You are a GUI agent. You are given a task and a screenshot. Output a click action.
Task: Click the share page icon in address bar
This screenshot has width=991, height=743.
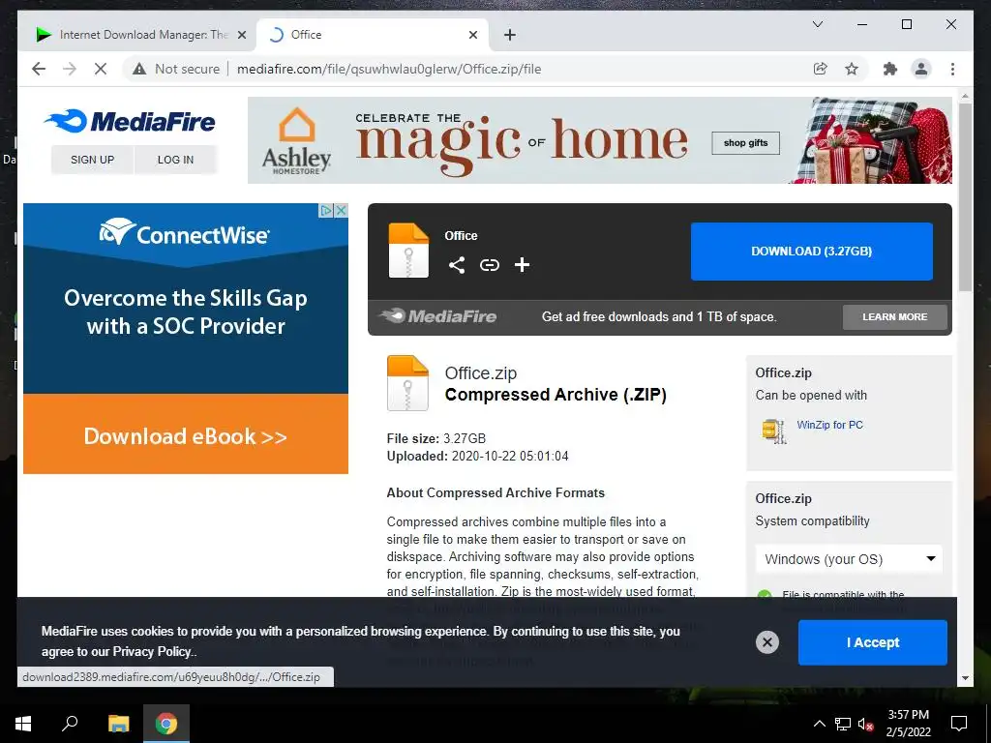point(821,69)
